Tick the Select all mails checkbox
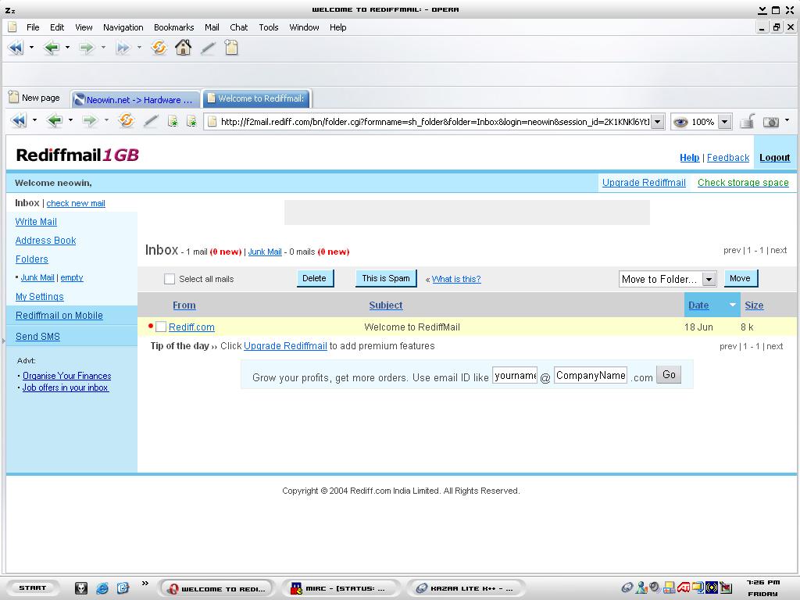This screenshot has width=800, height=600. click(x=170, y=279)
